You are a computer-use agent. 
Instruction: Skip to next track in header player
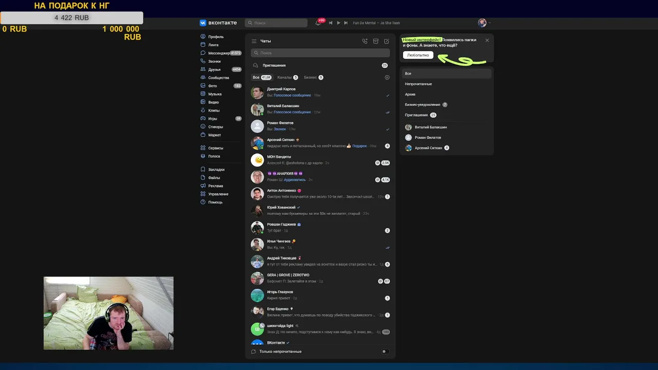pyautogui.click(x=346, y=23)
